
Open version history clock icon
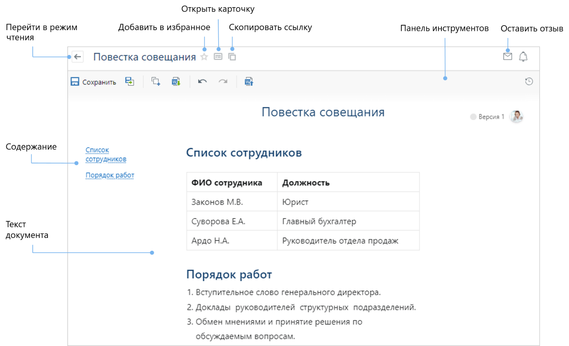pyautogui.click(x=529, y=81)
